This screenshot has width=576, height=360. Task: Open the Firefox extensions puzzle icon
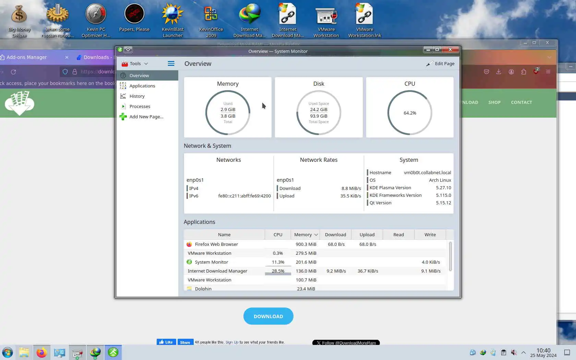524,72
